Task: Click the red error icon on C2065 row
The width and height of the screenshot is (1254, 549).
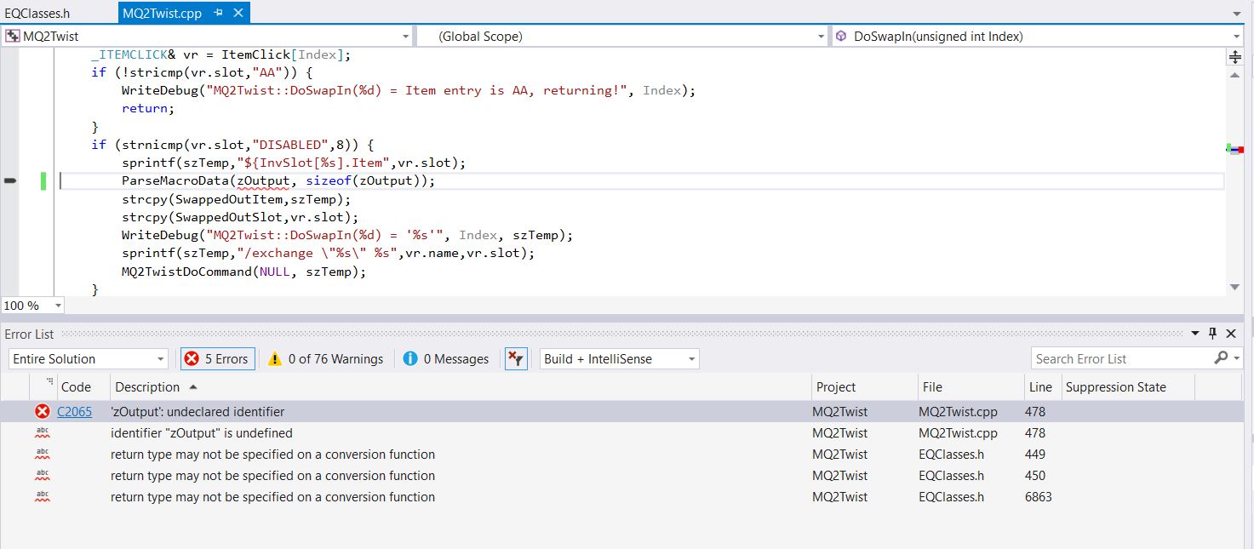Action: coord(43,412)
